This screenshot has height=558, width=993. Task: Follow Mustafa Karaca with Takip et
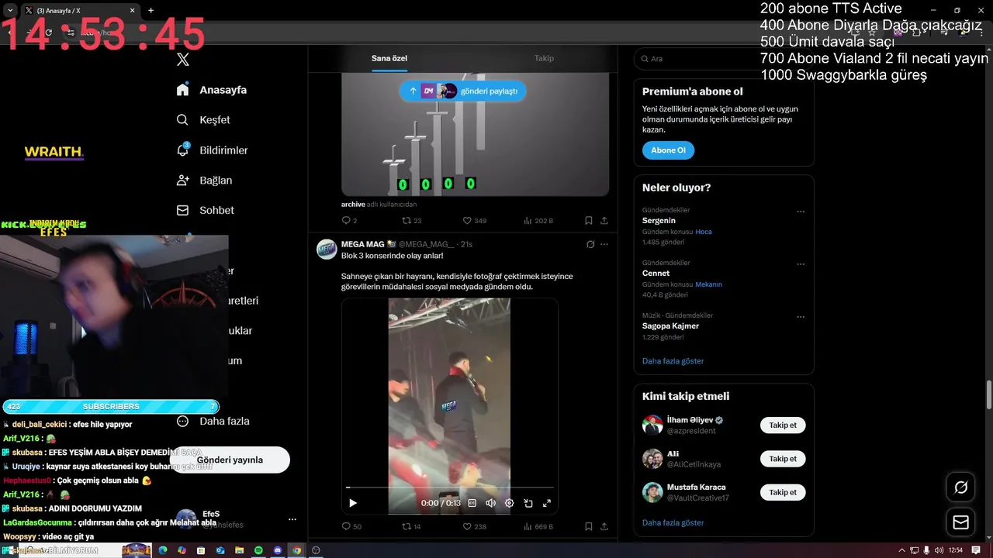point(783,492)
